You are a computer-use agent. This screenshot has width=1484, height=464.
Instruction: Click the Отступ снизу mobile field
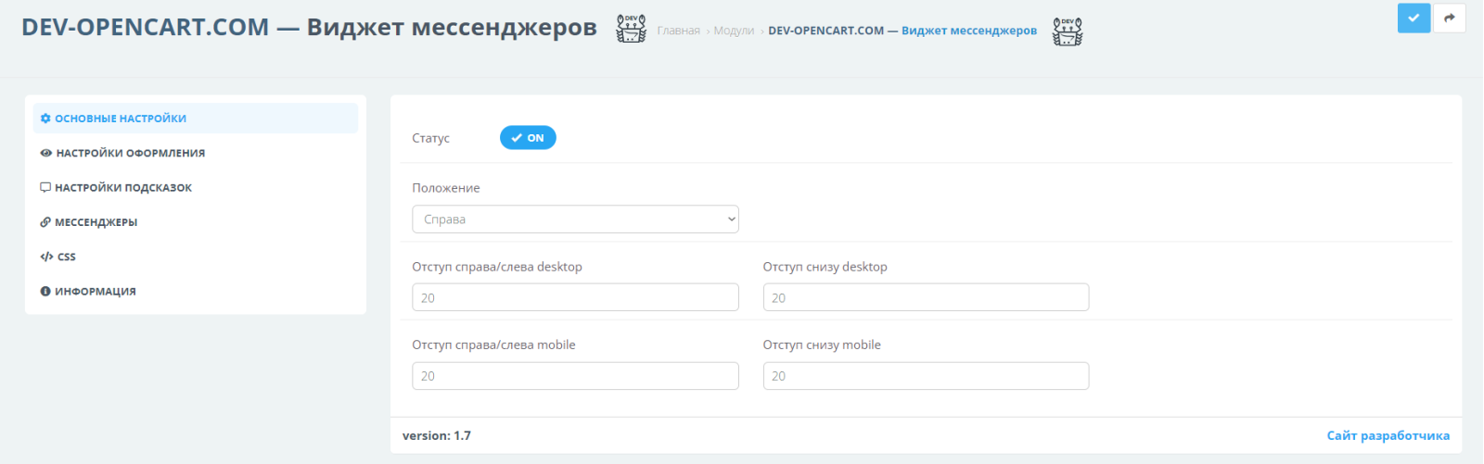pyautogui.click(x=926, y=376)
